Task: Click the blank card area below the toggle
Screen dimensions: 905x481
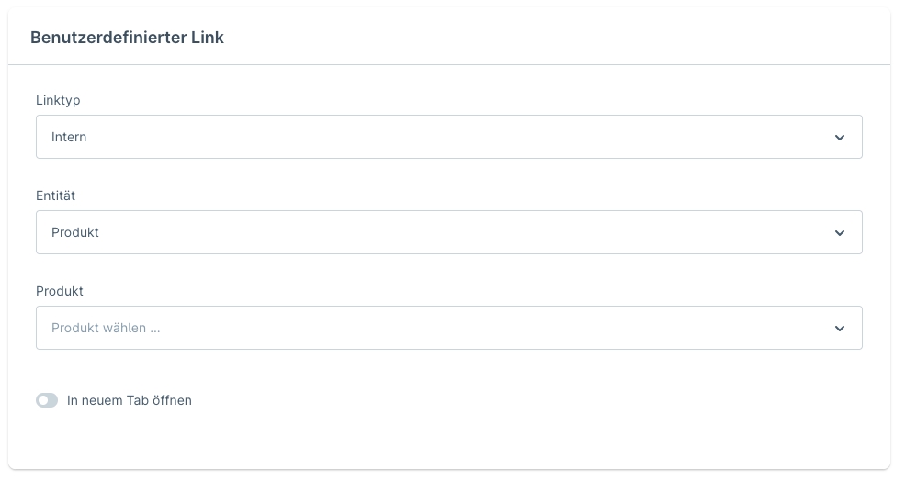Action: pyautogui.click(x=448, y=441)
